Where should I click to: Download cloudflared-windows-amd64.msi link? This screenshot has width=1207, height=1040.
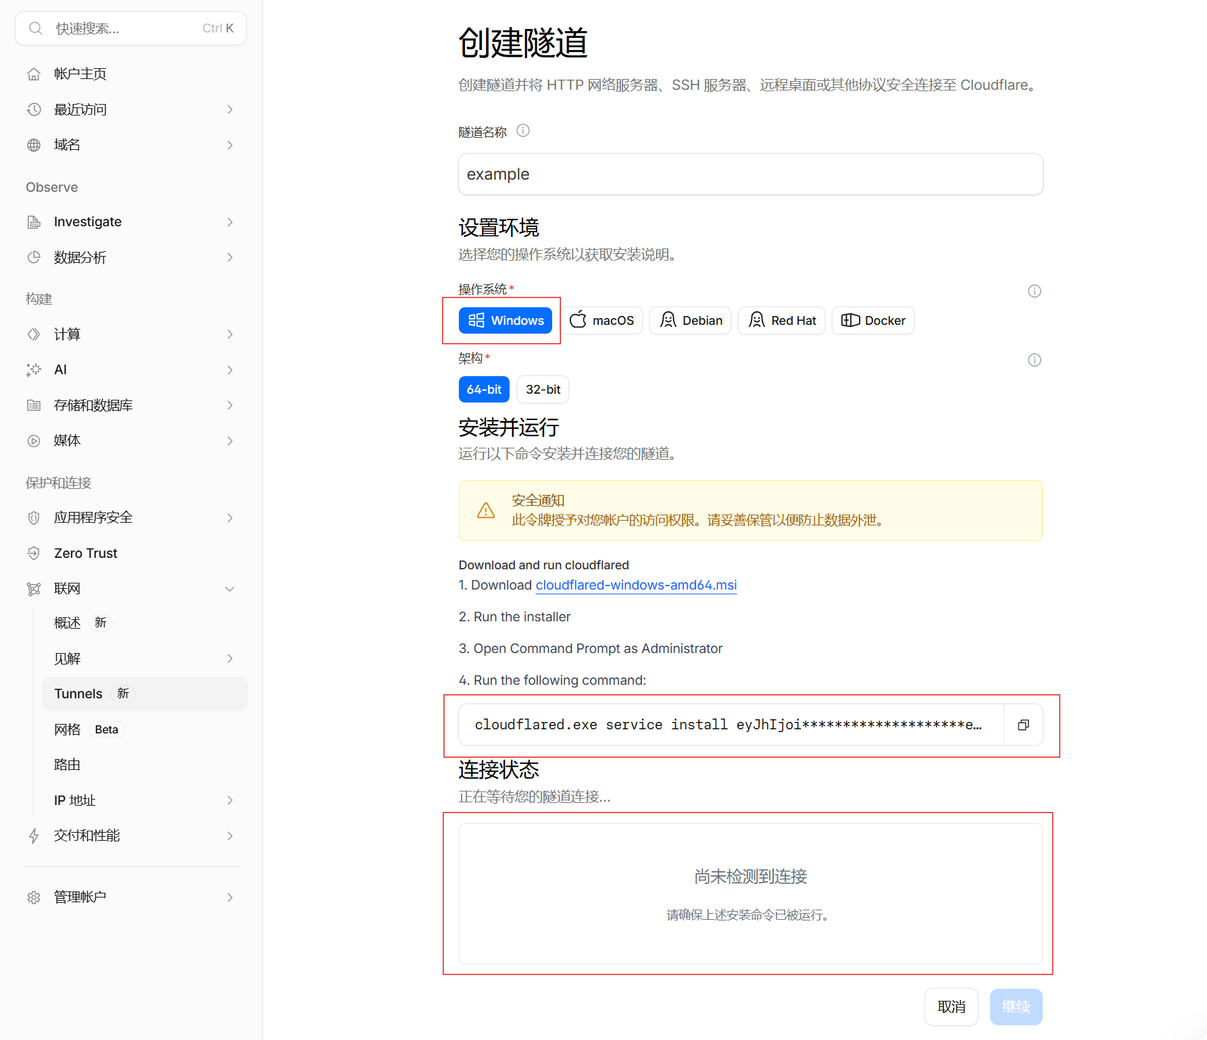[x=636, y=585]
